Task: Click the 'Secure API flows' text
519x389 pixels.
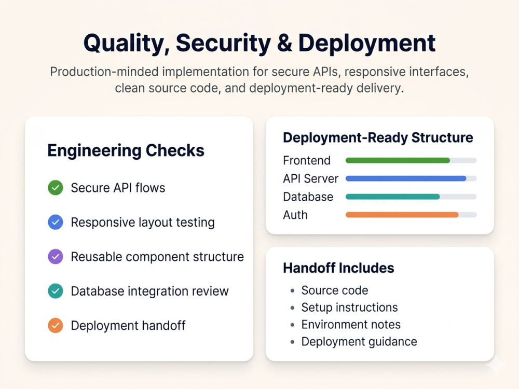Action: click(x=118, y=188)
